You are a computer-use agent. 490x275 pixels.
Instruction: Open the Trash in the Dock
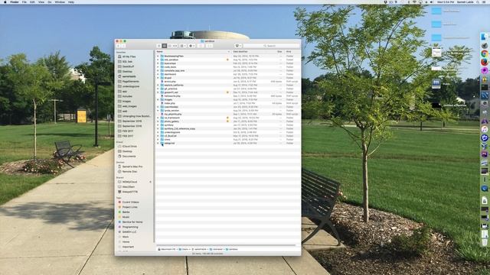pos(485,242)
